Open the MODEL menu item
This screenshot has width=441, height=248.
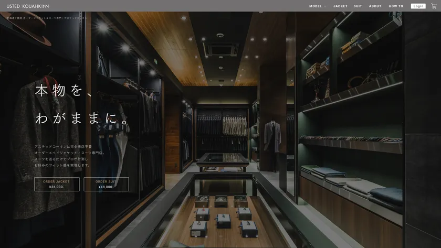pos(316,6)
